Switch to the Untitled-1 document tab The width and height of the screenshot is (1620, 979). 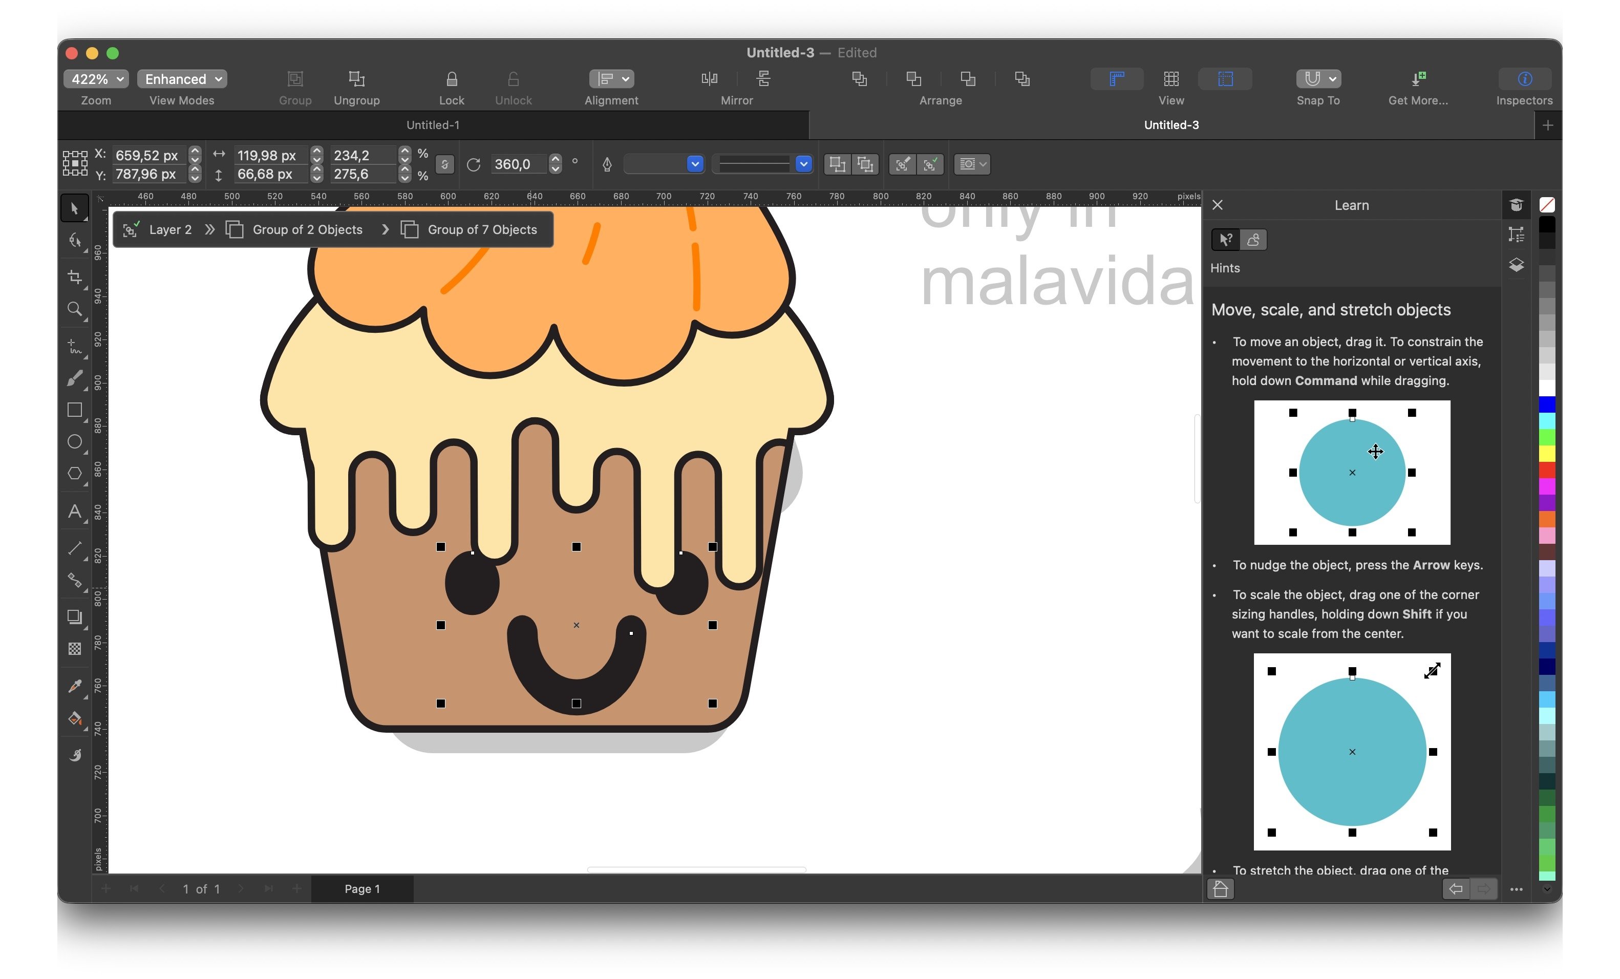tap(433, 125)
